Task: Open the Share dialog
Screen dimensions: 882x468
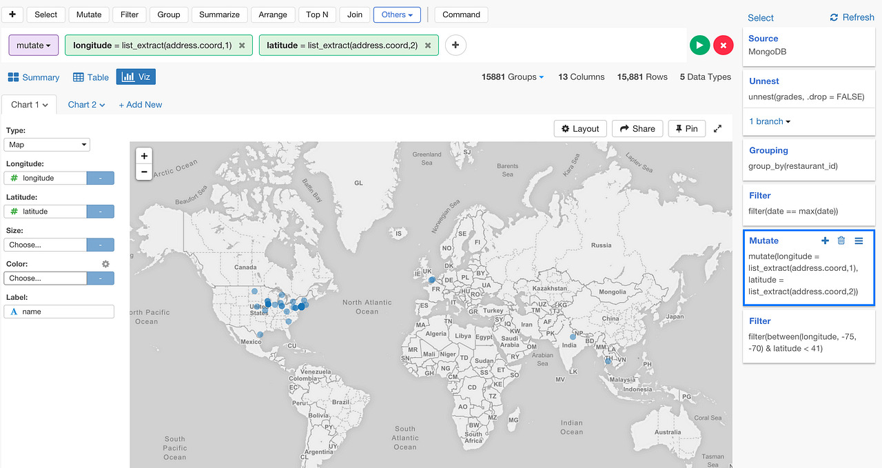Action: point(637,128)
